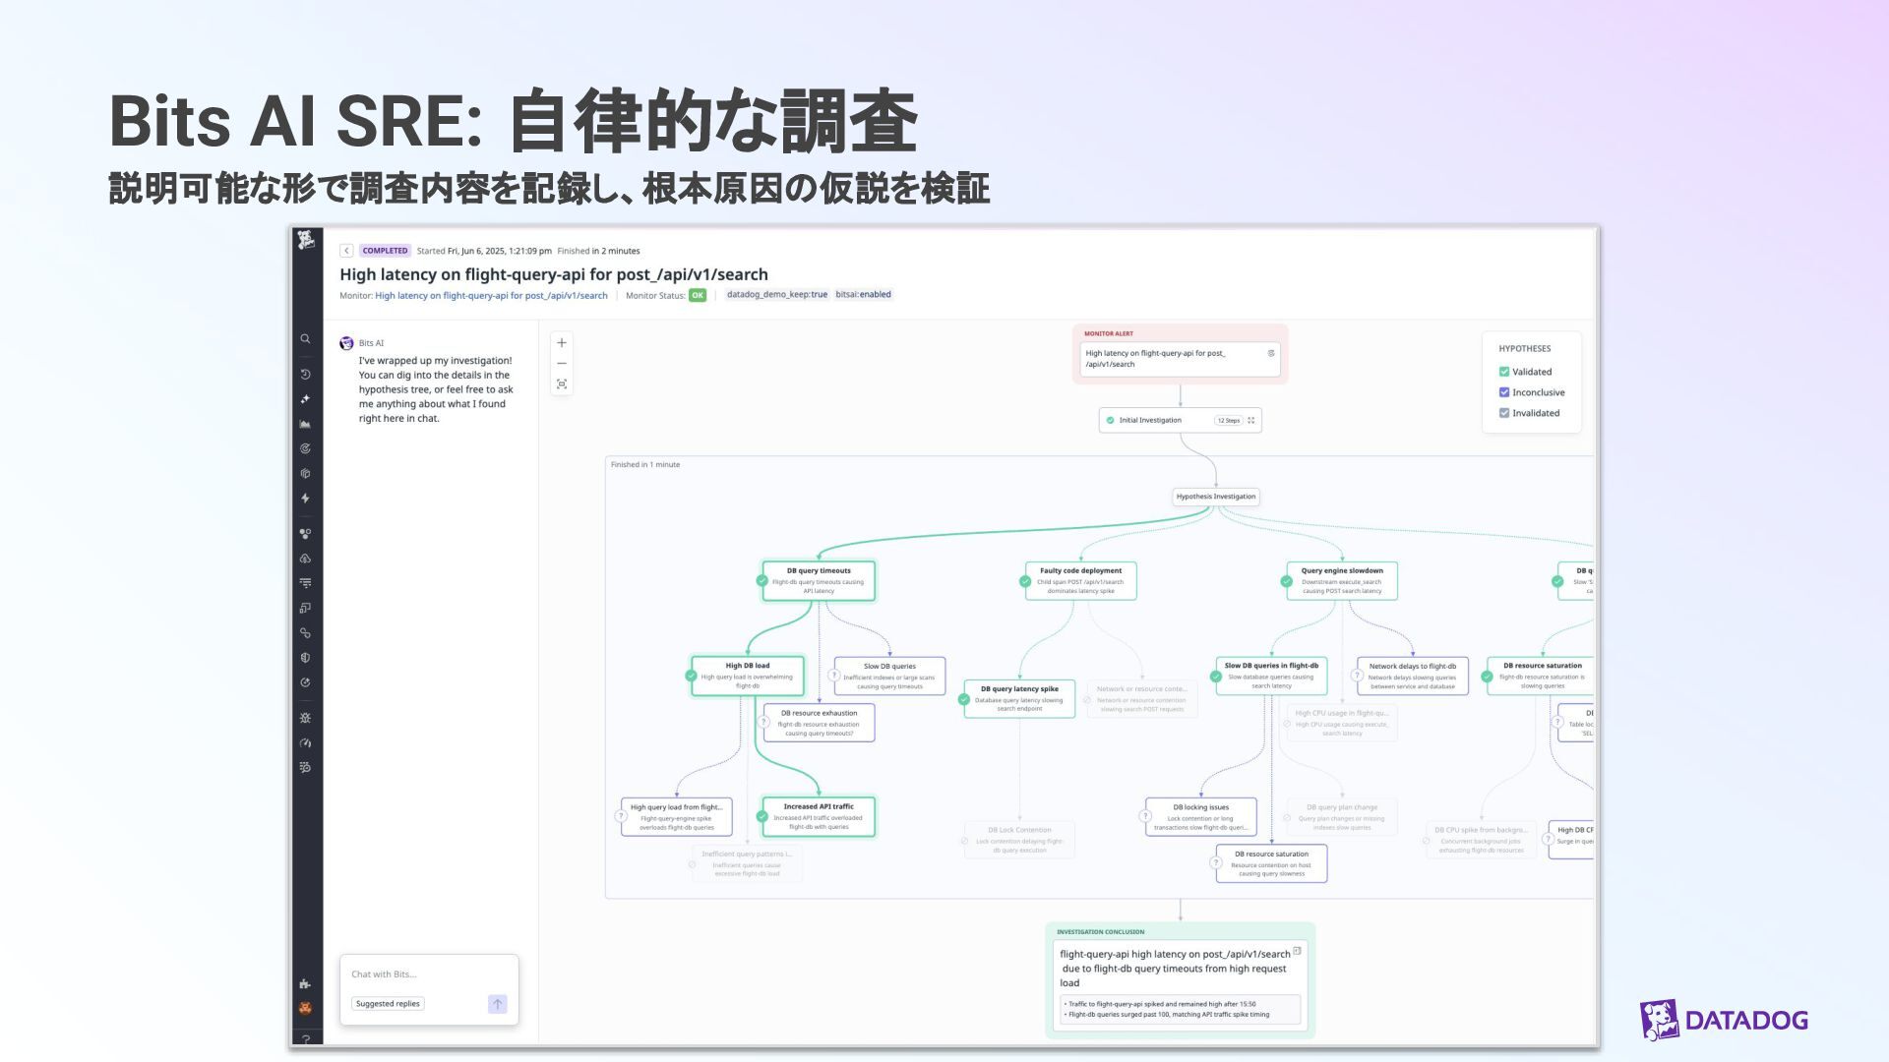Image resolution: width=1889 pixels, height=1062 pixels.
Task: Open the monitor link for flight-query-api
Action: 491,296
